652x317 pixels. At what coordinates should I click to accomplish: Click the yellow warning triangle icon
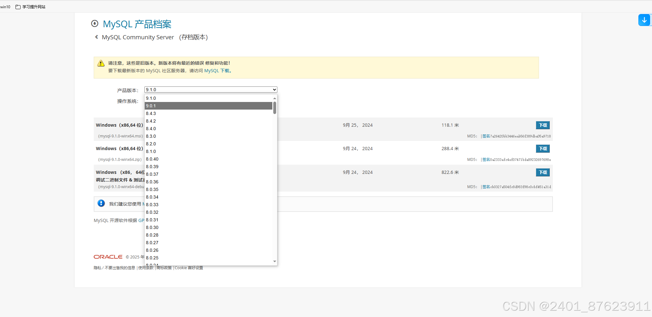click(101, 63)
